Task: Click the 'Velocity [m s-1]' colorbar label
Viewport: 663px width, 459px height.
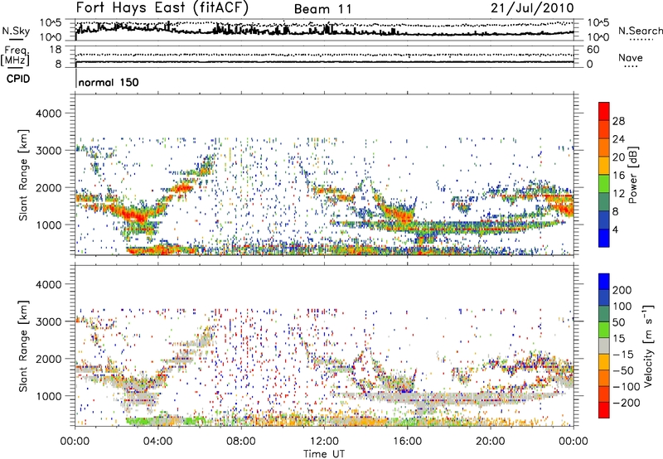Action: click(x=647, y=345)
